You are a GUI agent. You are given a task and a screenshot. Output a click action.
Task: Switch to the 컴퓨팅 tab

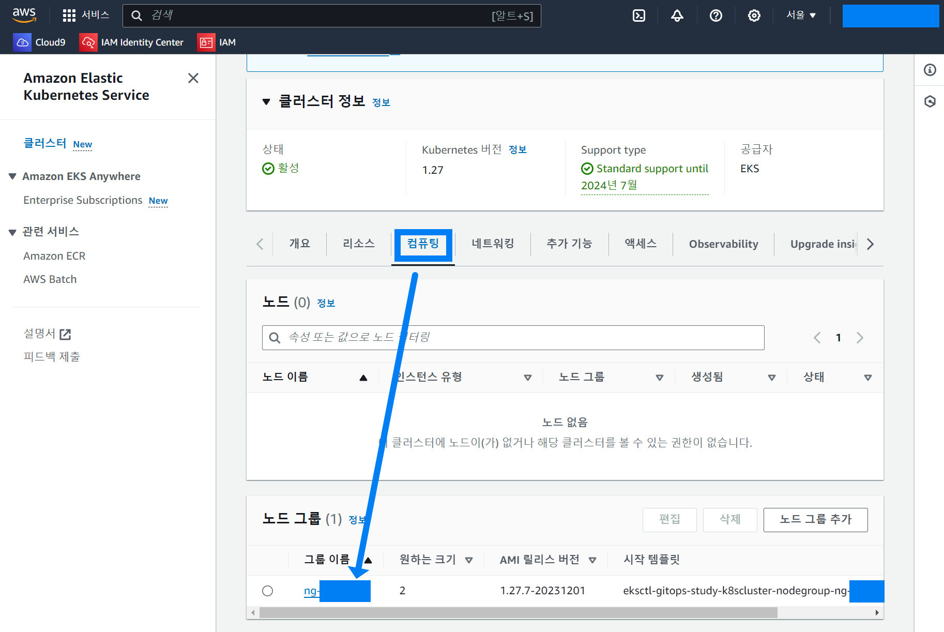point(423,244)
